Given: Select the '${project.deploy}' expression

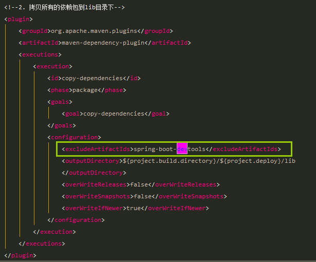Looking at the screenshot, I should click(x=250, y=161).
